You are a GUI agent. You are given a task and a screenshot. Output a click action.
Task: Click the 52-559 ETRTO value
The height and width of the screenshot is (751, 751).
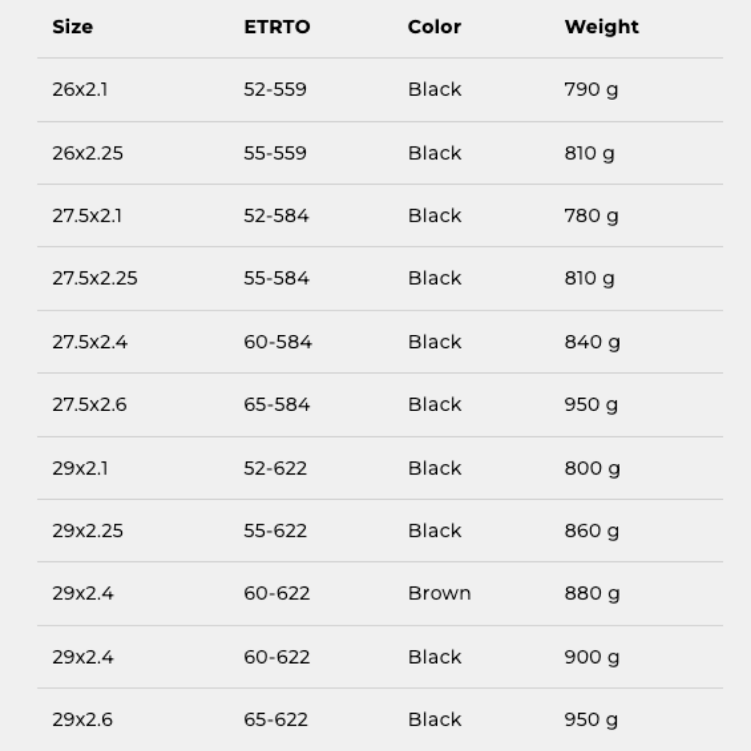coord(275,90)
